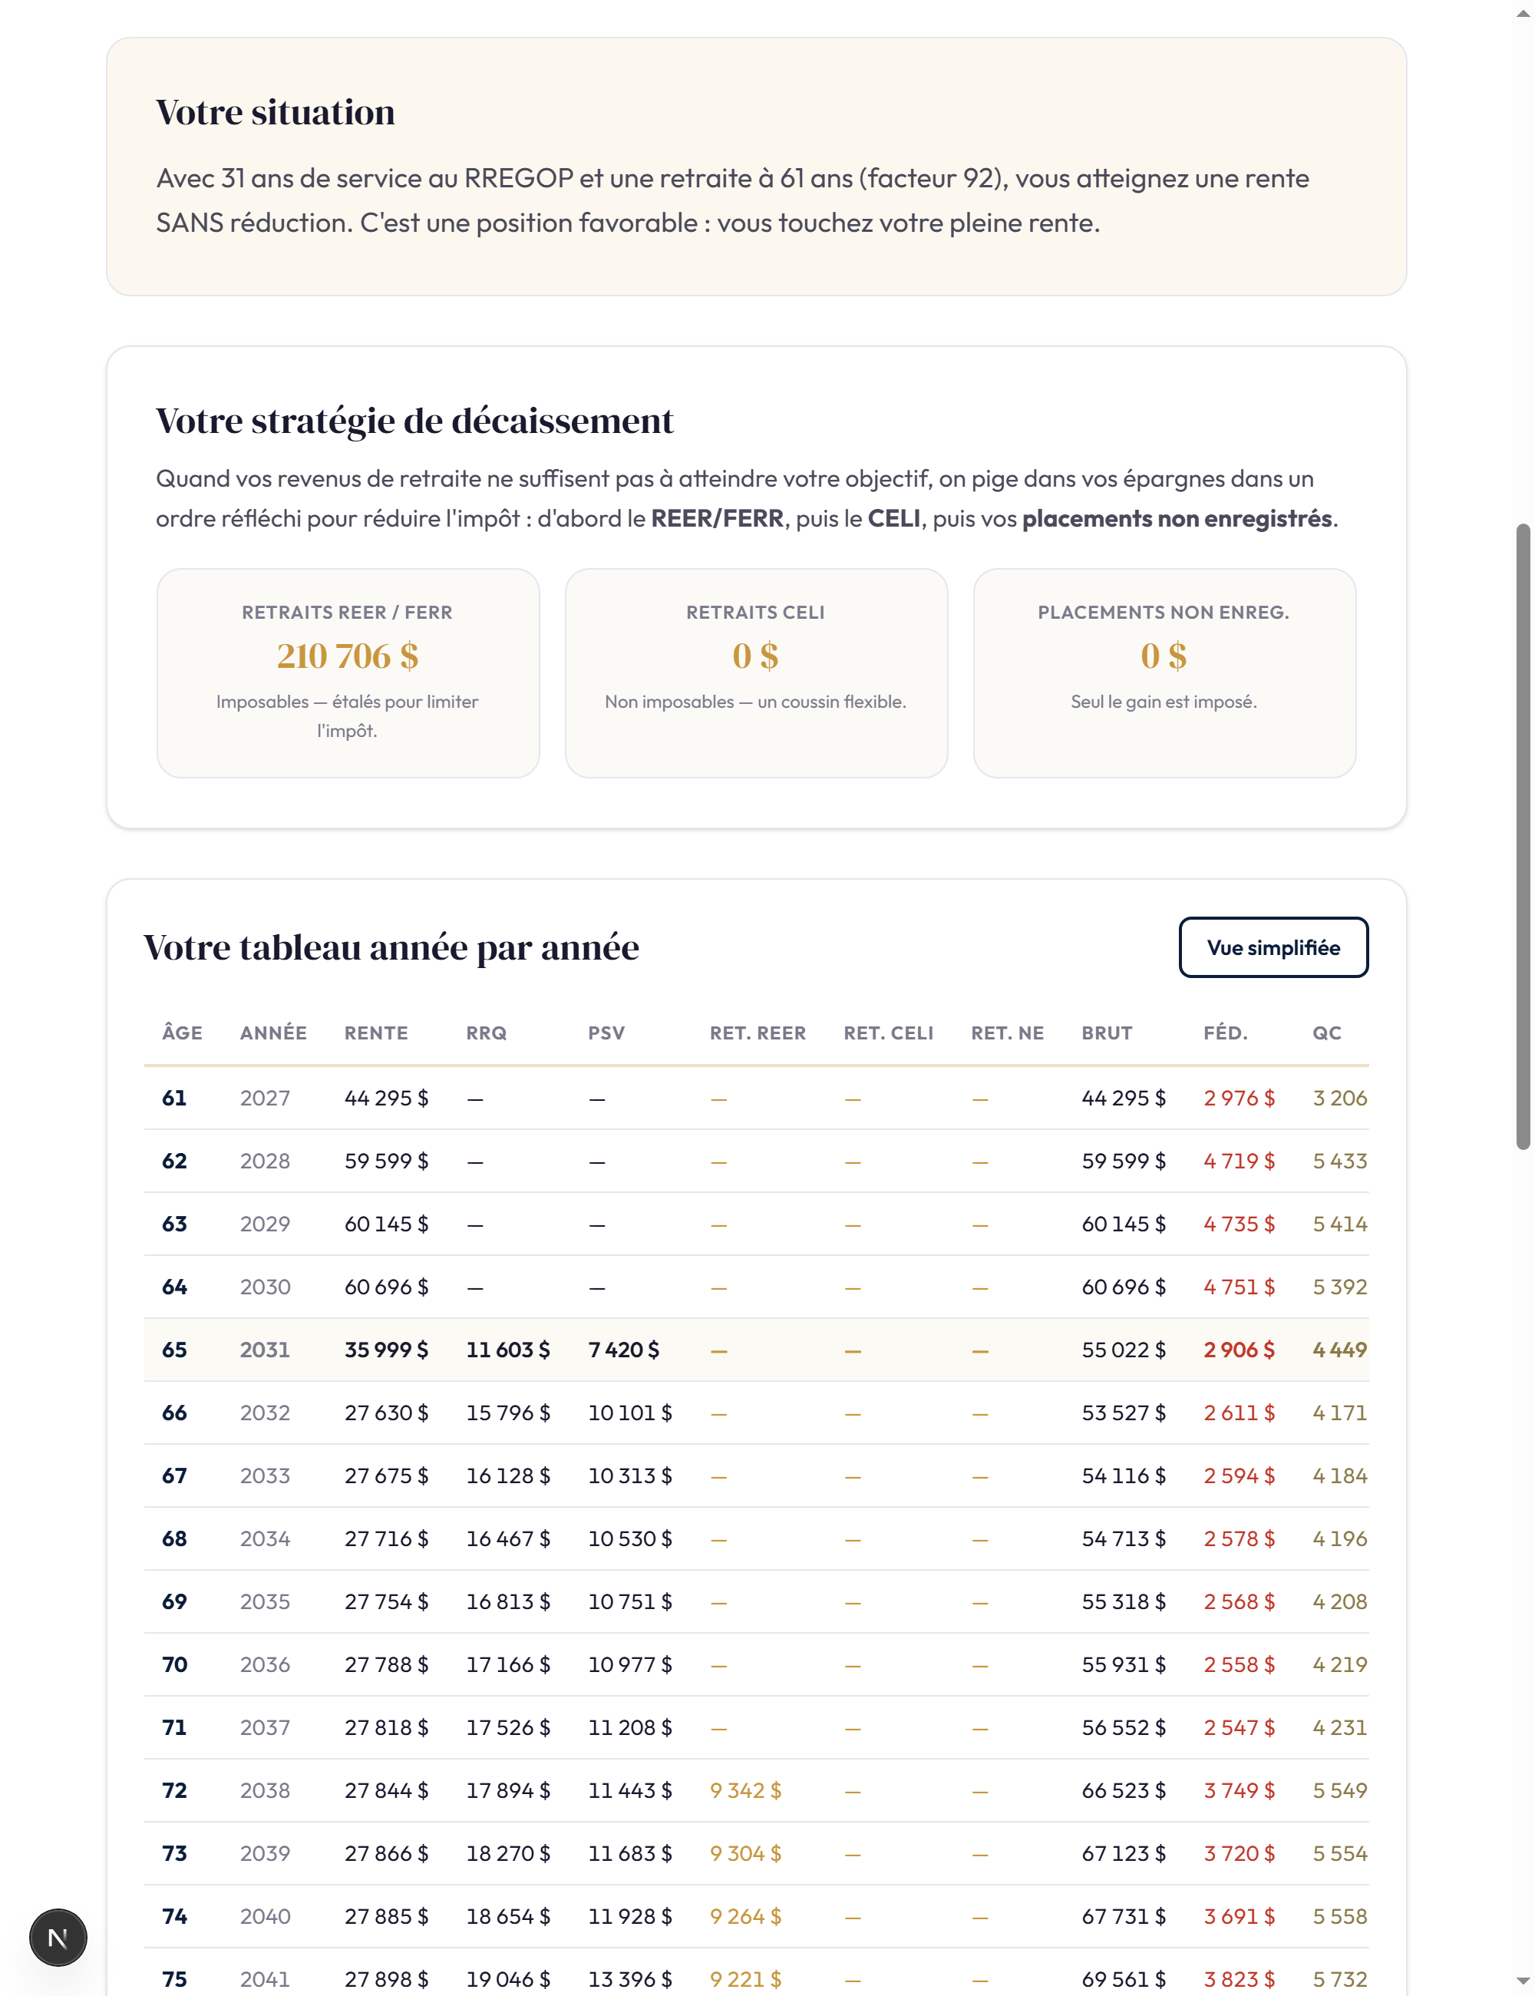Click the BRUT column header
Image resolution: width=1535 pixels, height=1996 pixels.
(x=1107, y=1033)
